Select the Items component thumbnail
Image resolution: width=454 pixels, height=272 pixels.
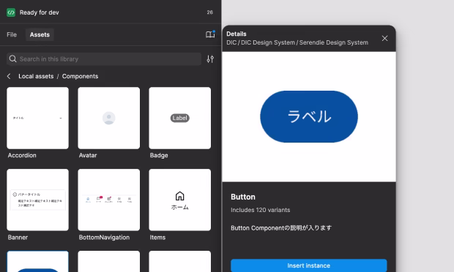pyautogui.click(x=180, y=200)
